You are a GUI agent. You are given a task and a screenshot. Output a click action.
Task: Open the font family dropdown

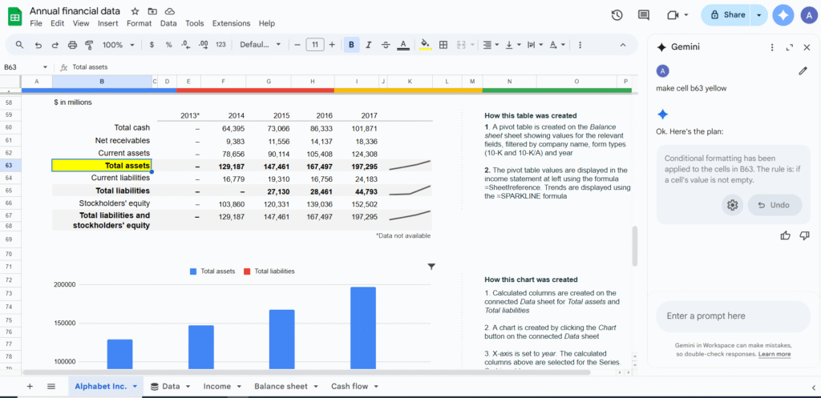coord(261,45)
